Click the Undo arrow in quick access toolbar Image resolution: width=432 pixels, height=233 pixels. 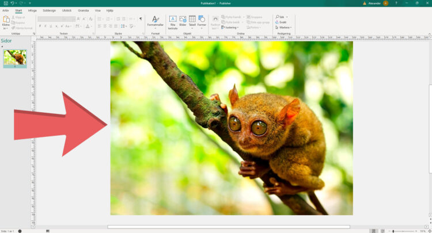point(12,3)
